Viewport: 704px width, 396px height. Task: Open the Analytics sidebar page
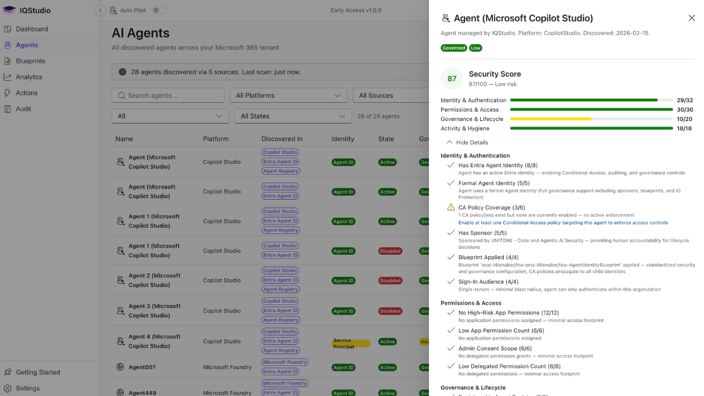pos(29,77)
